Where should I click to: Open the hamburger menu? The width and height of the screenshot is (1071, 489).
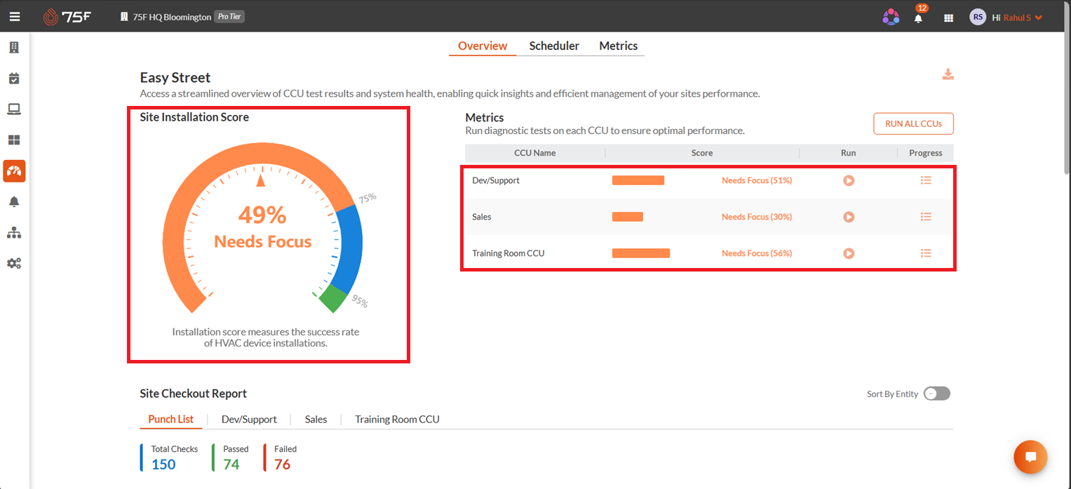(x=15, y=17)
